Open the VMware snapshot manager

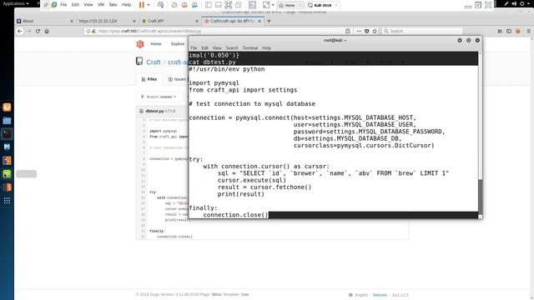coord(194,5)
